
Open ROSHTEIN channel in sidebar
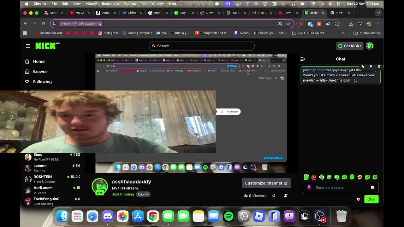click(x=52, y=179)
